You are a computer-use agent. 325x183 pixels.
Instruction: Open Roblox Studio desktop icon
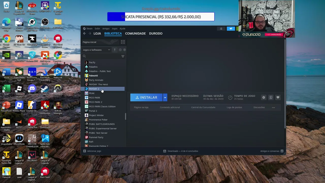tap(19, 91)
